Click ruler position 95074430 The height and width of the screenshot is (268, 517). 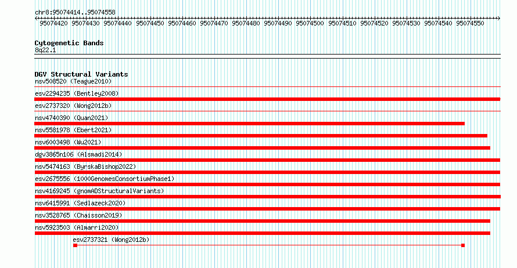tap(85, 23)
